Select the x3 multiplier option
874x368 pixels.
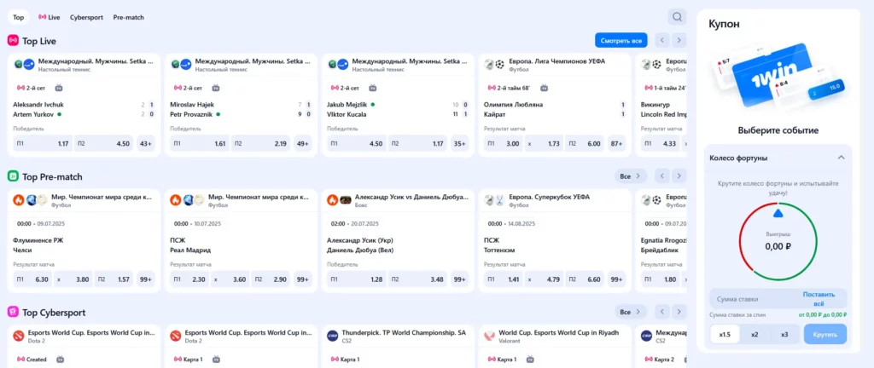[784, 334]
